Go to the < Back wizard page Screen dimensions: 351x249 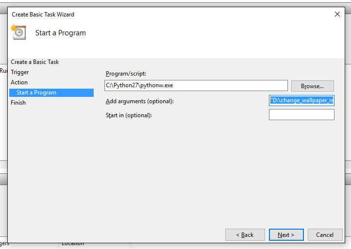pos(245,235)
